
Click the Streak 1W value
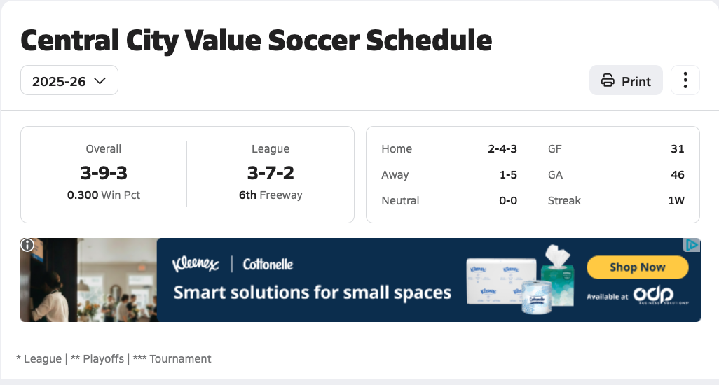pos(676,200)
